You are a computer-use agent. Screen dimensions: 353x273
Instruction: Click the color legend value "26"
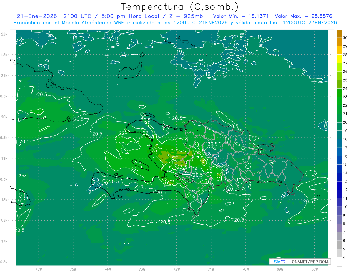pos(346,71)
